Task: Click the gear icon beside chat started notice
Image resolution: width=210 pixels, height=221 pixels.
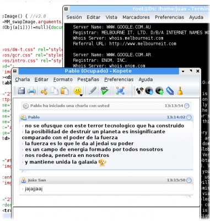Action: tap(26, 106)
